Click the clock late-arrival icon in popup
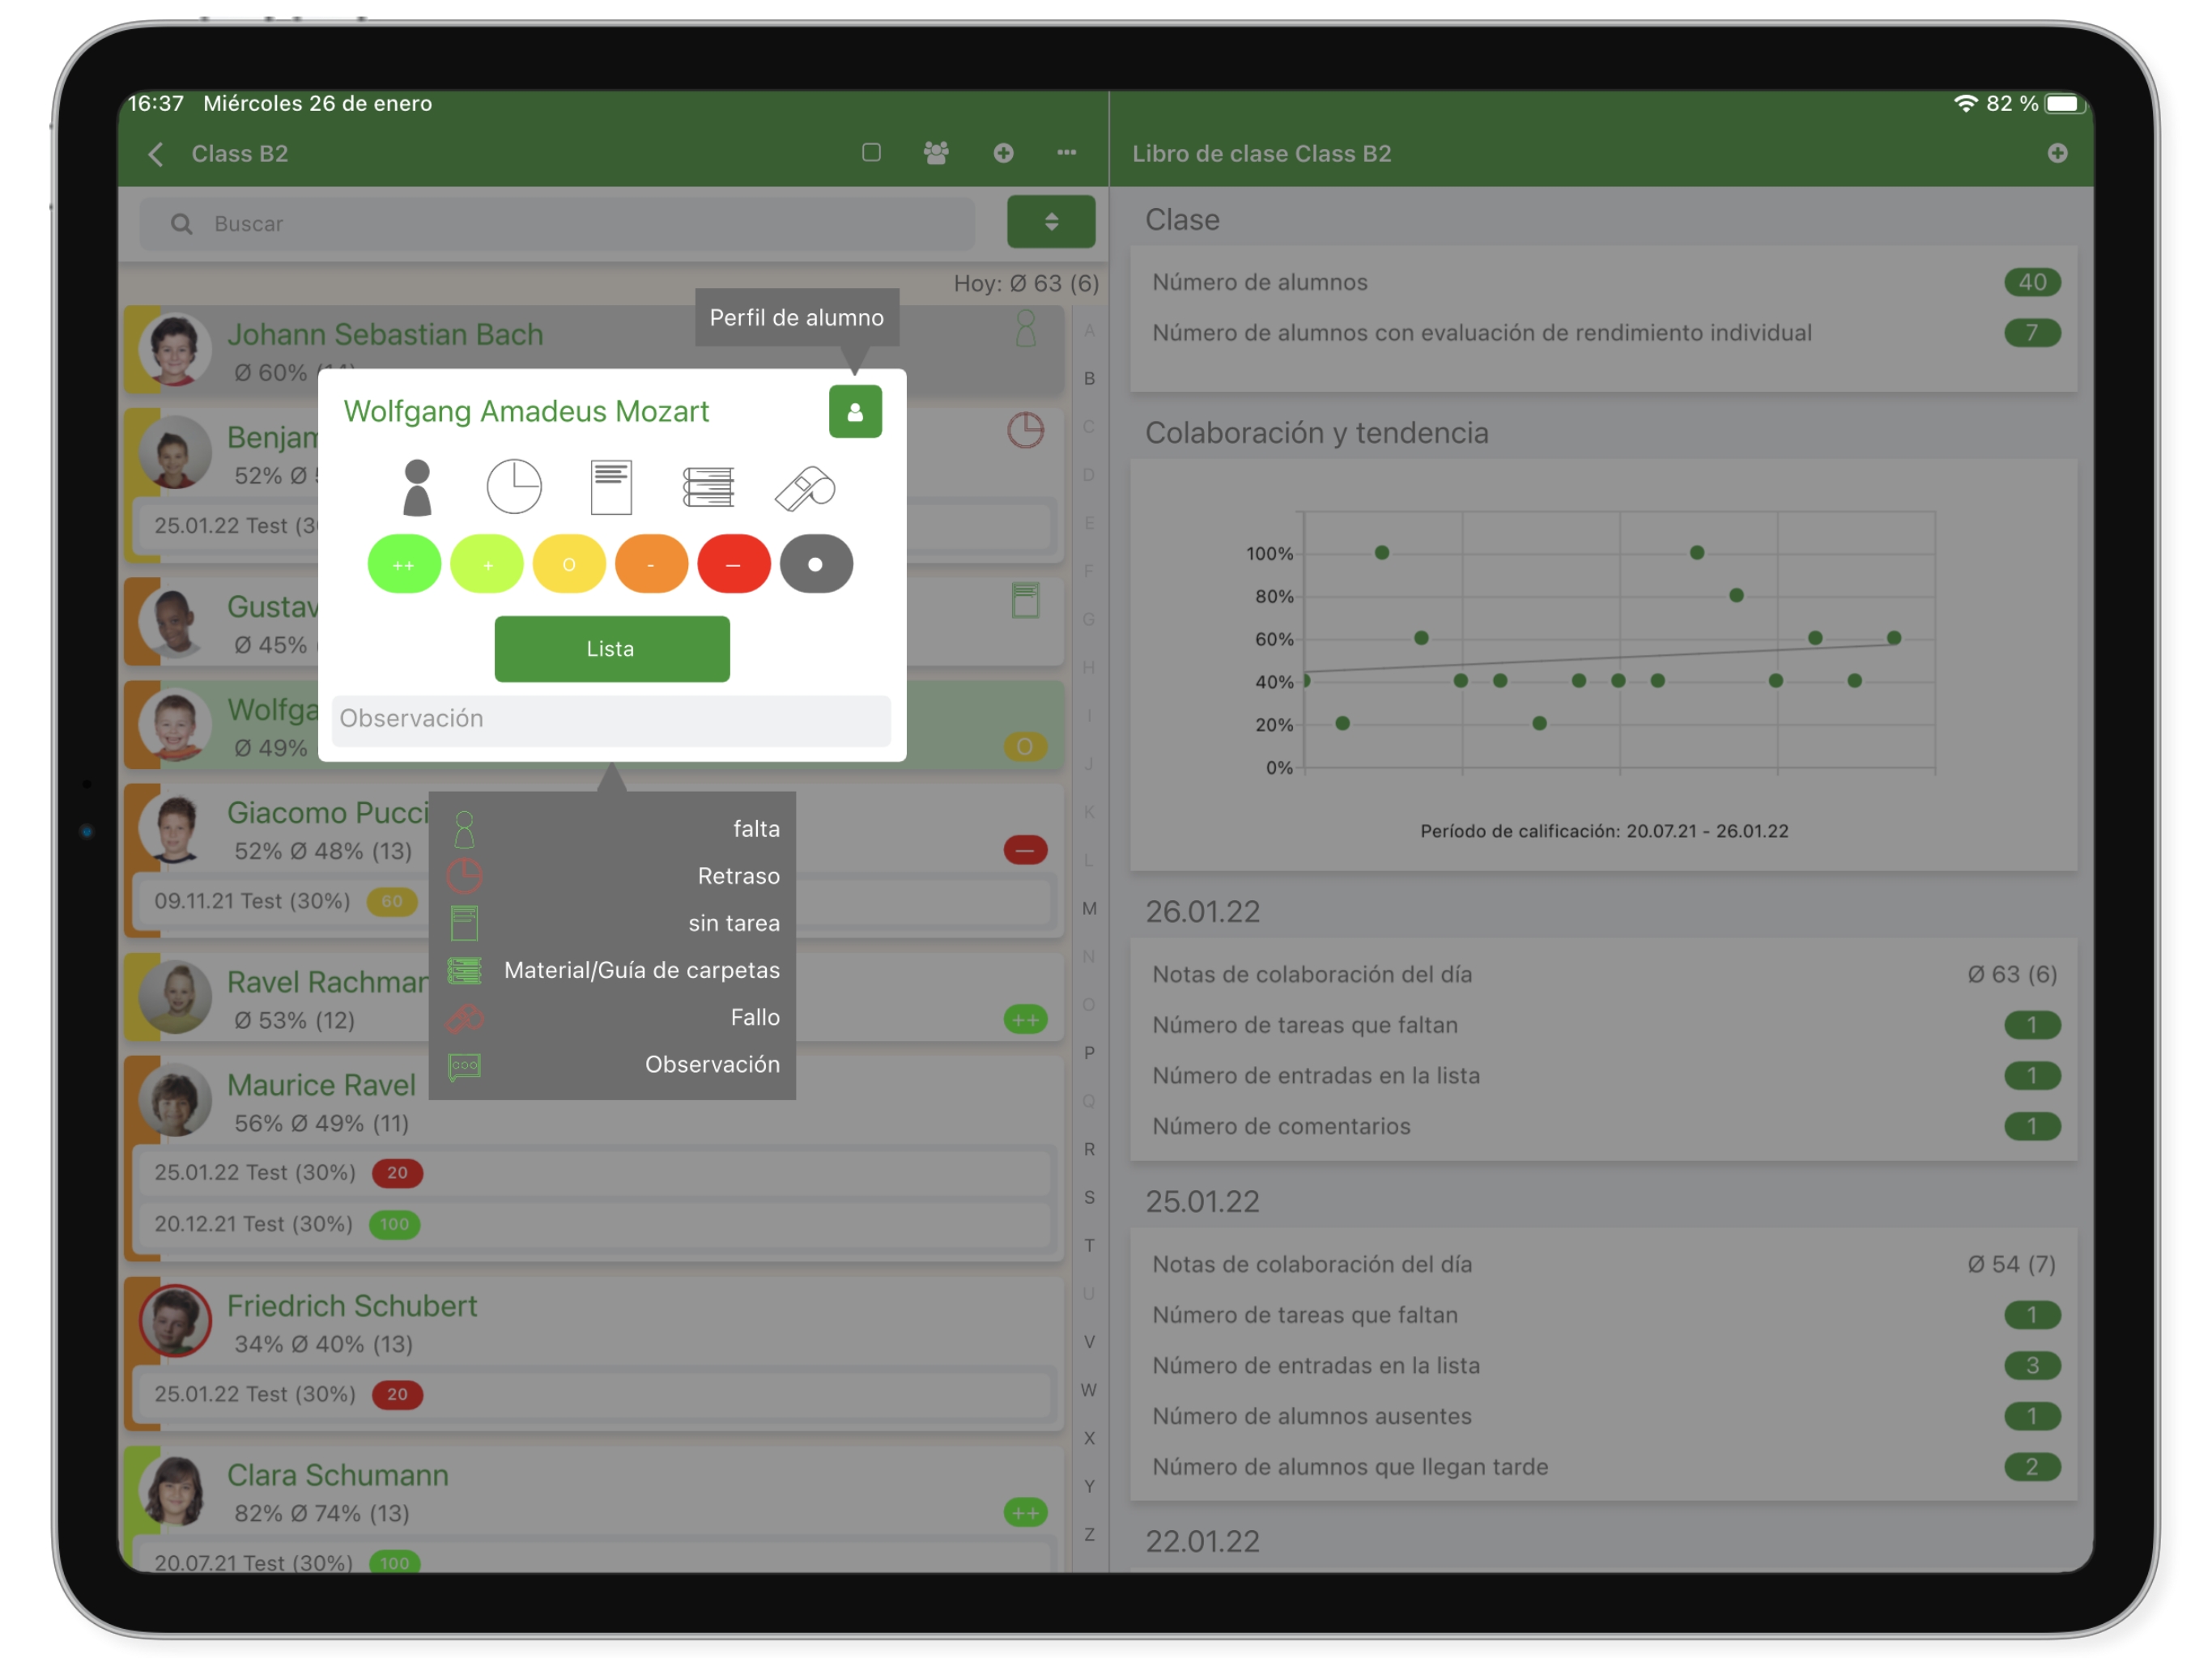 pyautogui.click(x=514, y=488)
